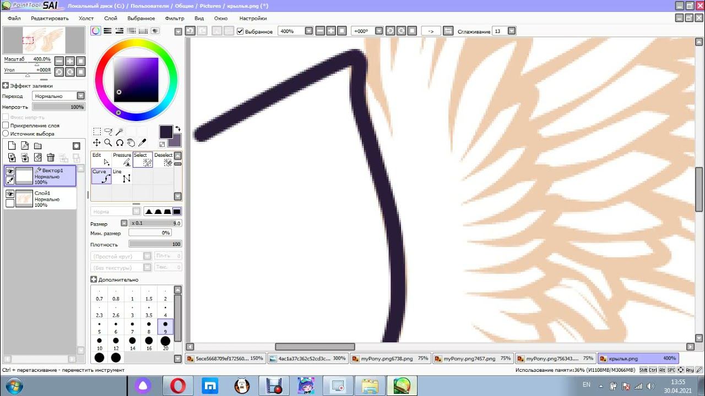Viewport: 705px width, 396px height.
Task: Flip canvas horizontally toolbar icon
Action: click(448, 31)
